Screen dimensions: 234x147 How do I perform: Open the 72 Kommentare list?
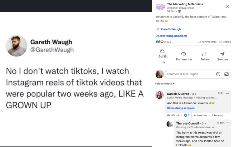coord(207,42)
